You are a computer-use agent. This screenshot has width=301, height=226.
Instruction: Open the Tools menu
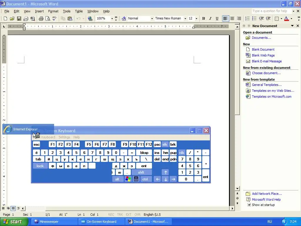[67, 11]
